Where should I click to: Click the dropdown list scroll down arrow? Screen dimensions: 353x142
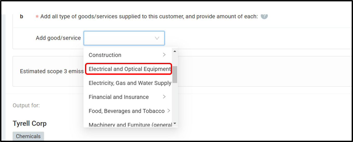coord(175,124)
